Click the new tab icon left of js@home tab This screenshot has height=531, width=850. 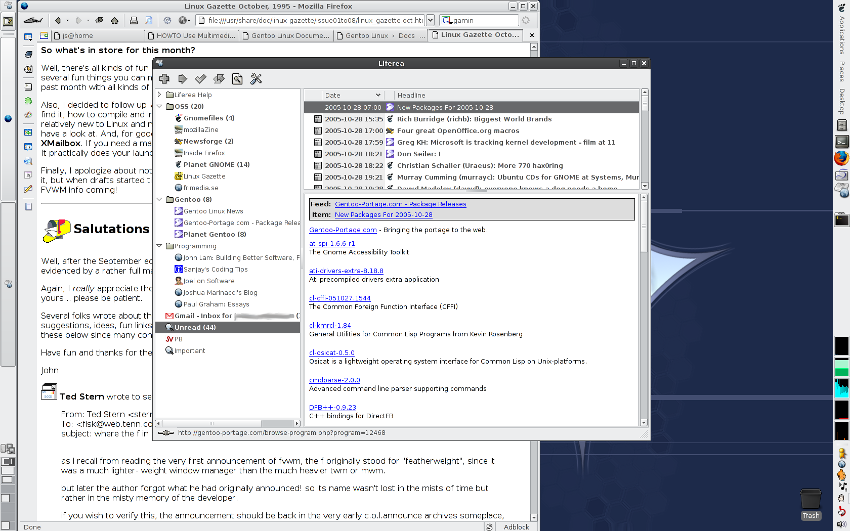point(44,35)
